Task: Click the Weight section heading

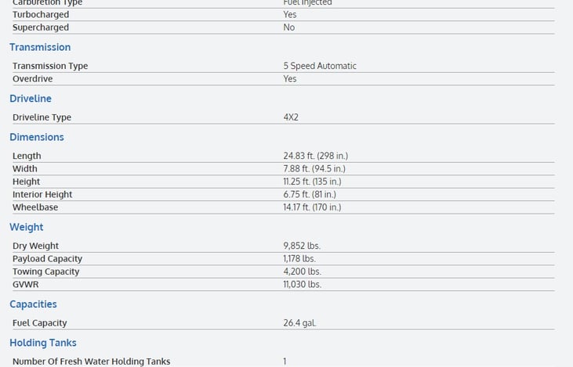Action: click(x=27, y=227)
